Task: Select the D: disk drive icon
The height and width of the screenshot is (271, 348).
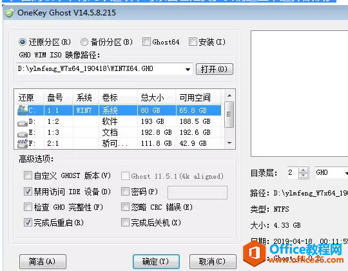Action: 23,123
